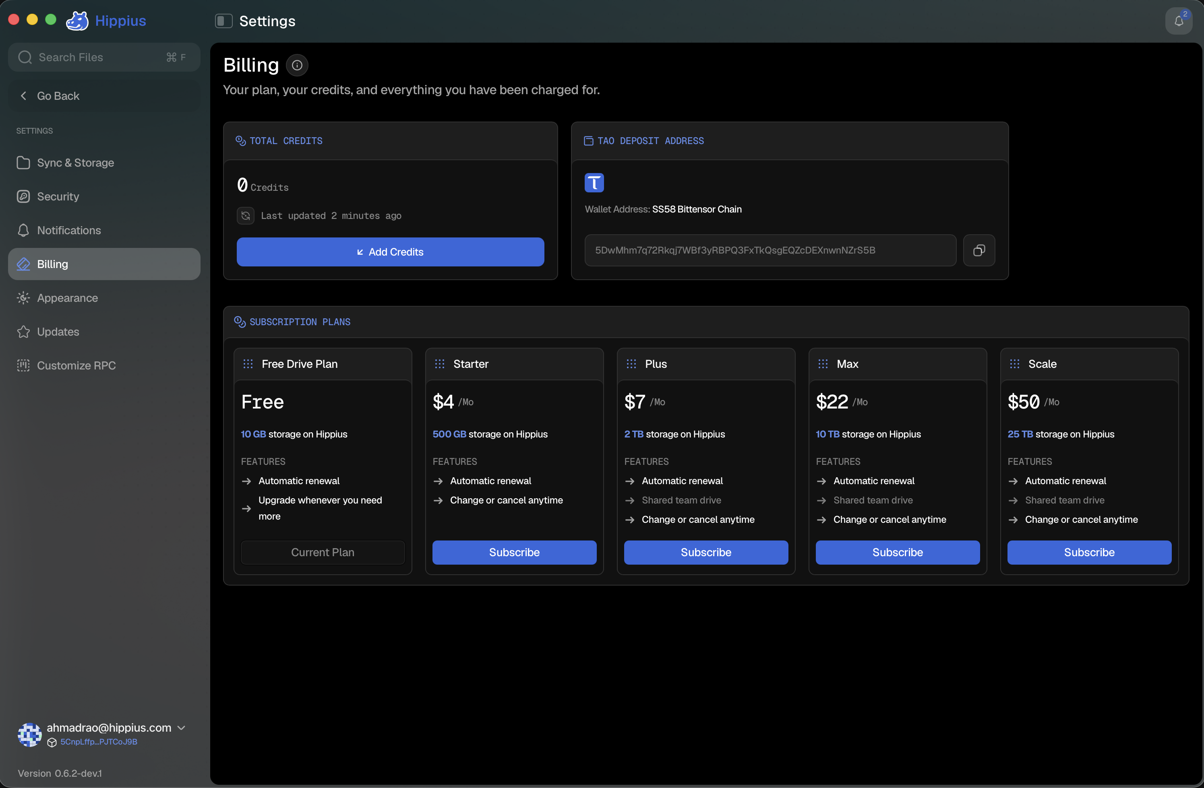
Task: Click the 5CnpLffp...PJTCoJ9B account address link
Action: (x=99, y=742)
